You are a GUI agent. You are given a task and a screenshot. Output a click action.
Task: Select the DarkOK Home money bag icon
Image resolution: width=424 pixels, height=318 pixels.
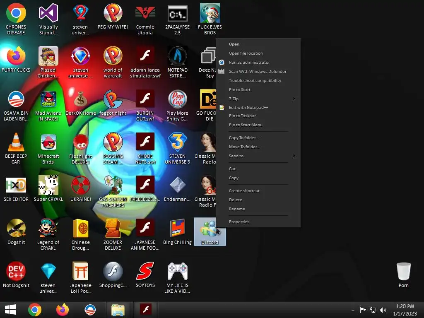pyautogui.click(x=81, y=103)
